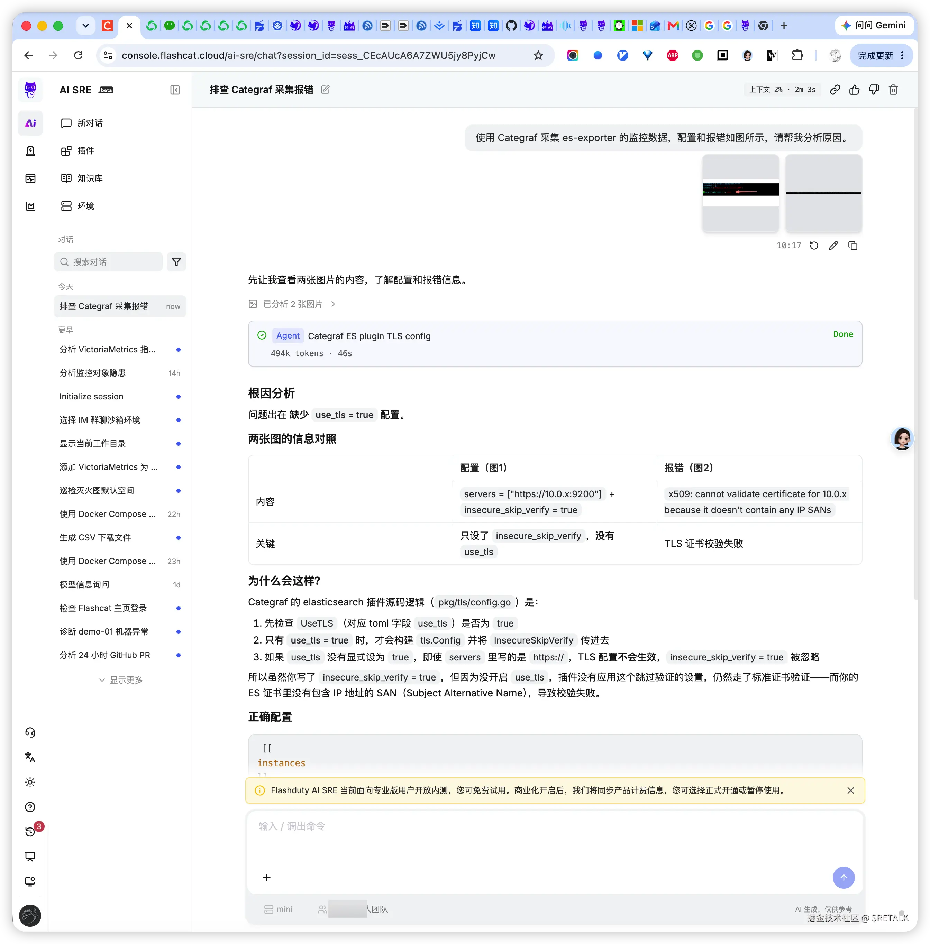Select conversation 排查 Categraf 采集报错
Screen dimensions: 930x944
click(x=120, y=306)
